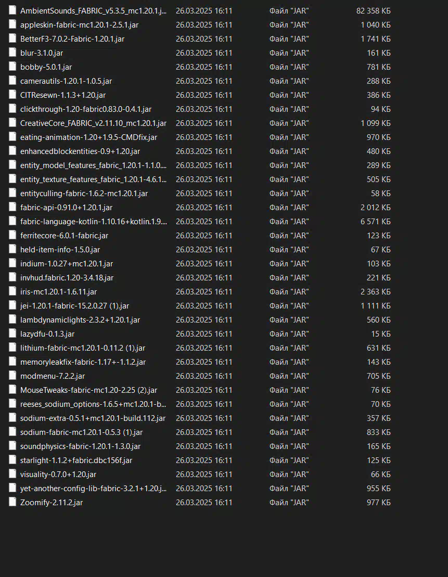The width and height of the screenshot is (448, 577).
Task: Select the icon of iris-mc1.20.1-1.6.11.jar
Action: tap(12, 291)
